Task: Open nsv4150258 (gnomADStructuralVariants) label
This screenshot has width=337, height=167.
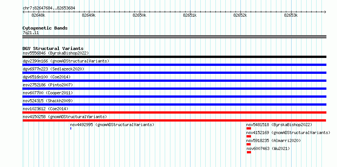Action: point(65,117)
